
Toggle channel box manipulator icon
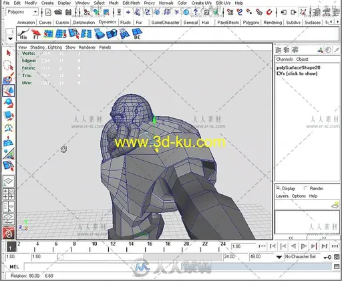pos(320,50)
